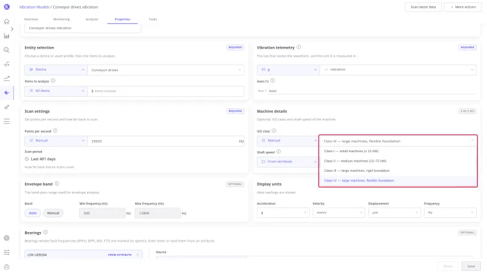Open the sliders configuration sidebar icon
Screen dimensions: 487x274
[x=7, y=252]
